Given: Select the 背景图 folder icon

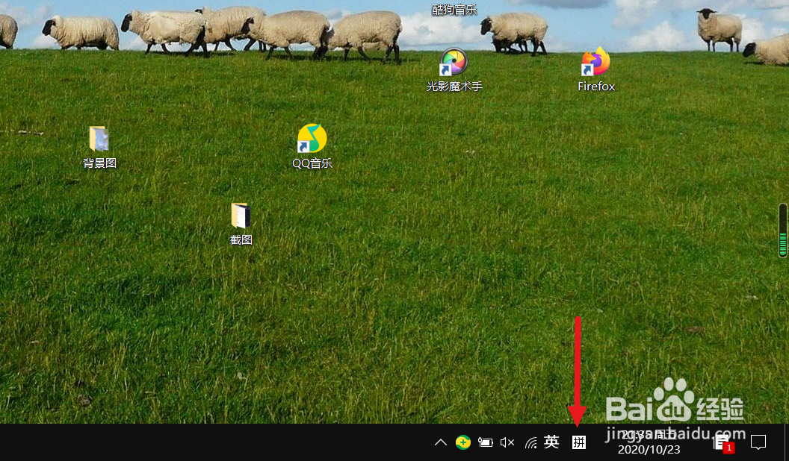Looking at the screenshot, I should coord(99,147).
